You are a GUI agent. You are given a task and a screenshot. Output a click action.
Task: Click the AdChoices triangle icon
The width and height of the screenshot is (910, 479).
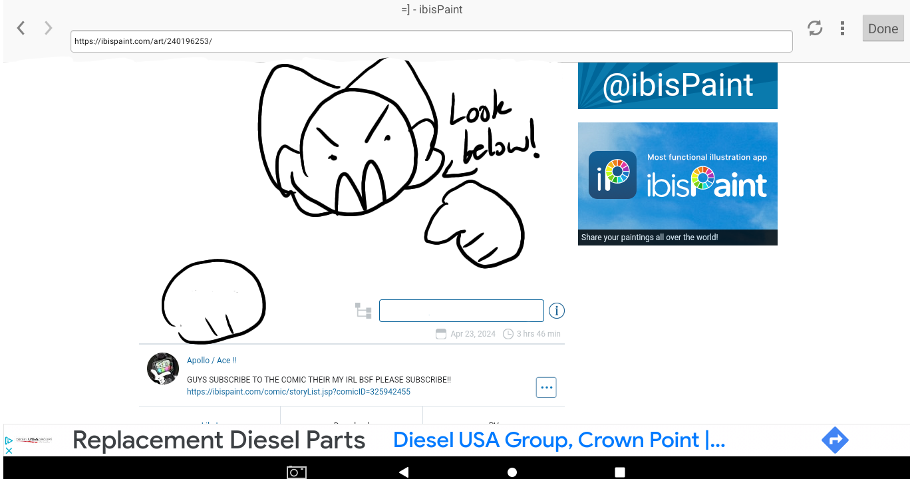click(9, 440)
